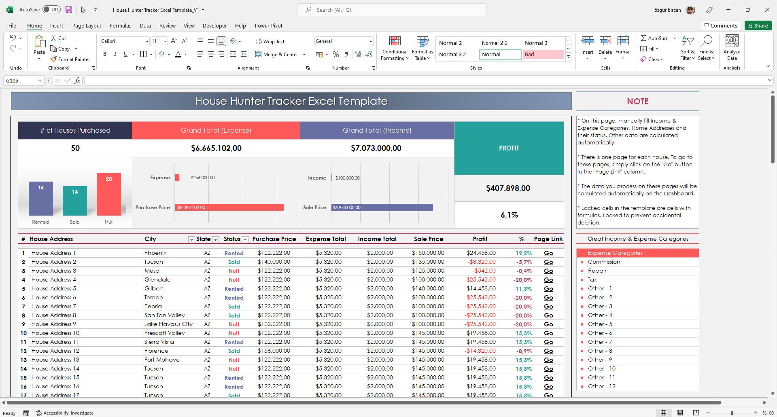This screenshot has width=777, height=417.
Task: Open the font color swatch picker
Action: click(x=185, y=54)
